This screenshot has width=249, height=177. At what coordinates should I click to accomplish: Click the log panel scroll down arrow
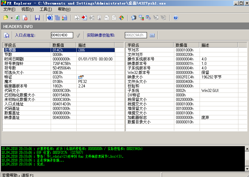pos(247,169)
